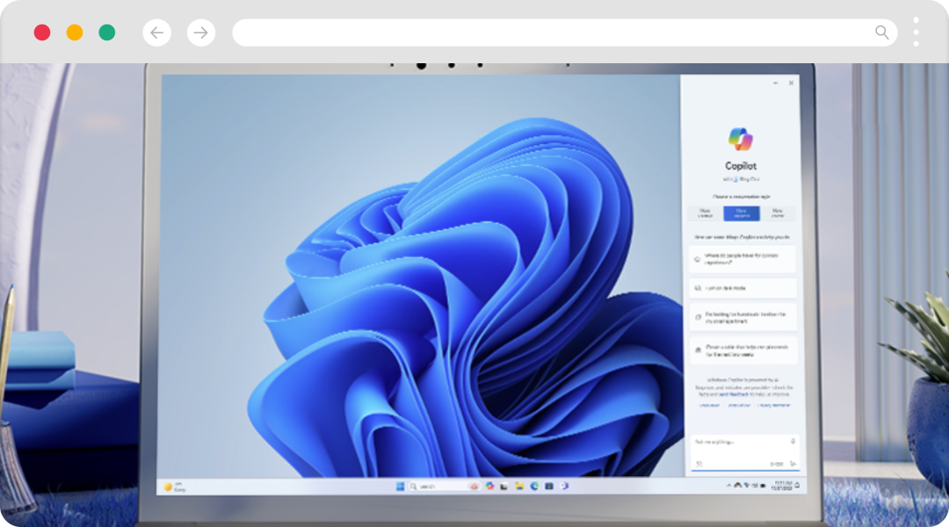949x527 pixels.
Task: Click the Copilot icon on the taskbar
Action: pos(489,486)
